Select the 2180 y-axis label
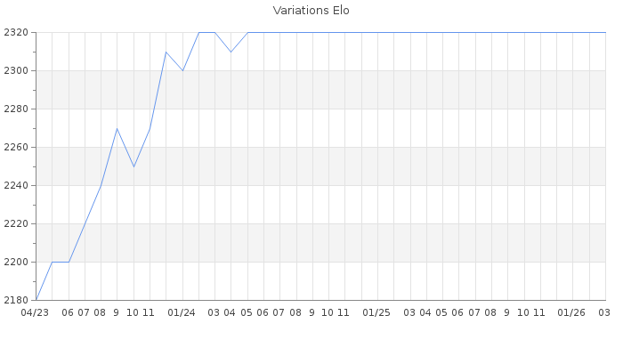The image size is (623, 356). [16, 300]
